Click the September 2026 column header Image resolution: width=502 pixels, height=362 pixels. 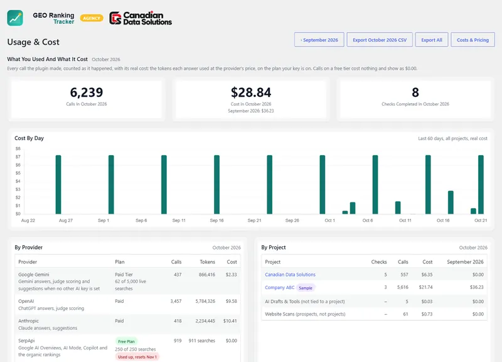(x=465, y=262)
